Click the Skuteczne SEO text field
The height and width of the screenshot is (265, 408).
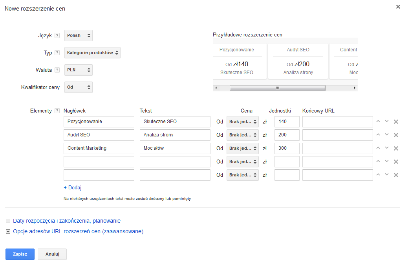pos(175,122)
